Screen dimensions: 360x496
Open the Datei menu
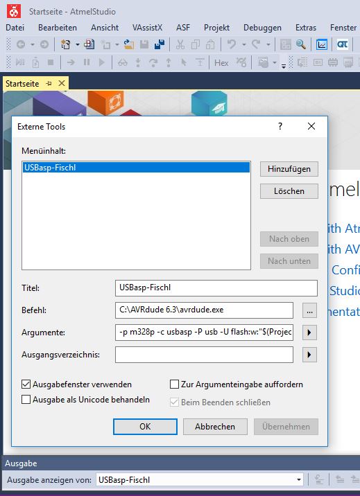click(15, 28)
